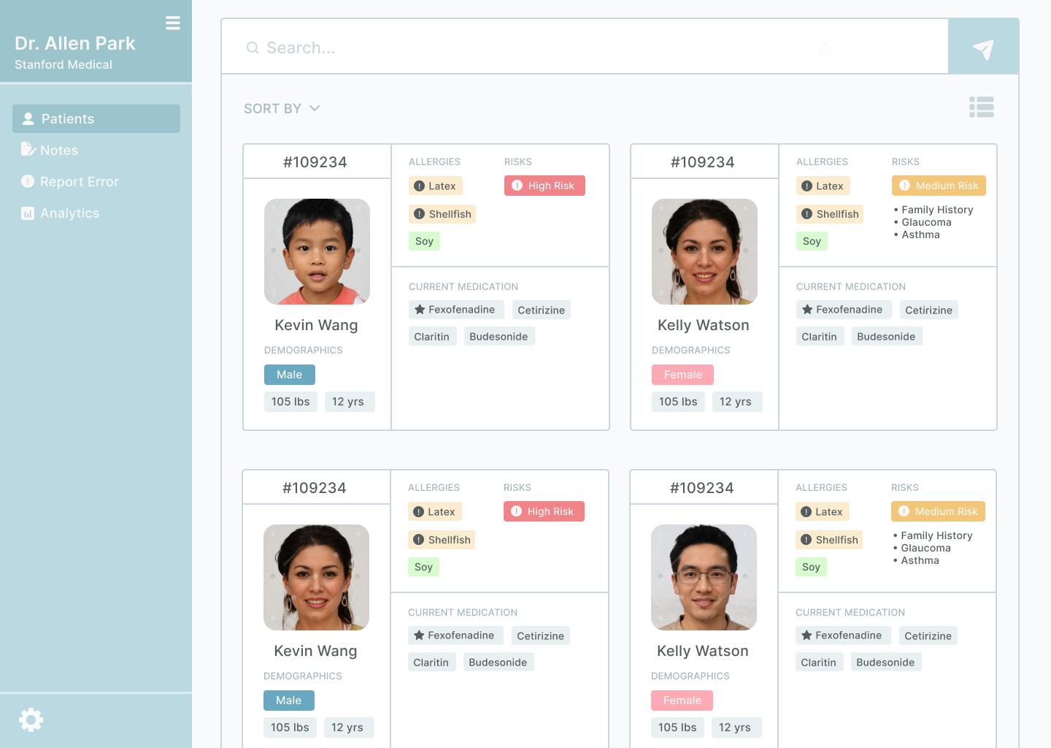Click the Soy allergy tag in boy-photo card
The height and width of the screenshot is (748, 1051).
424,241
